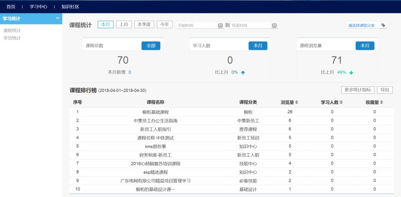Select the 今年 time range filter
The width and height of the screenshot is (401, 197).
point(164,25)
